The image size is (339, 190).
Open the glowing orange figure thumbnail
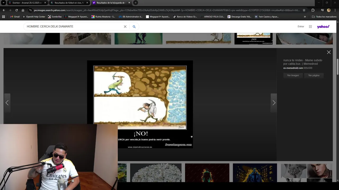pyautogui.click(x=207, y=173)
